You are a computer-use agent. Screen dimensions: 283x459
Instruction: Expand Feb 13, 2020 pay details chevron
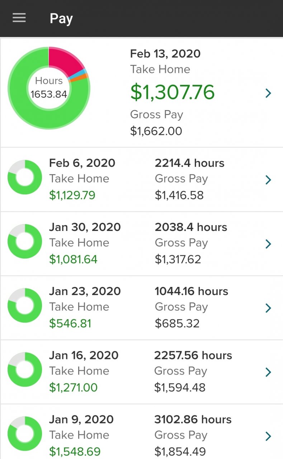268,93
